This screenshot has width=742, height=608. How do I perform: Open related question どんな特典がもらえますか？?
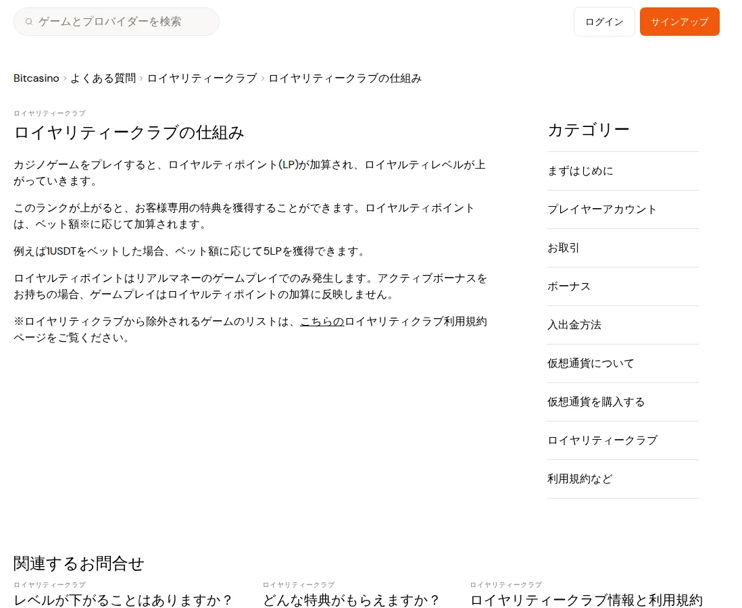click(x=351, y=600)
